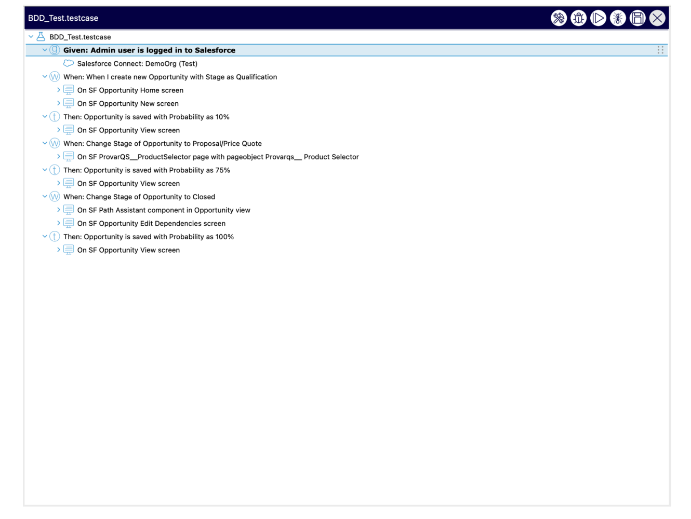
Task: Click screen icon beside Path Assistant component row
Action: tap(69, 210)
